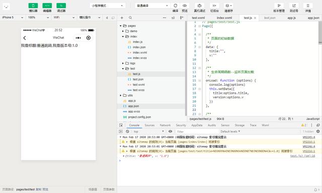
Task: Toggle the console sidebar icon
Action: 121,131
